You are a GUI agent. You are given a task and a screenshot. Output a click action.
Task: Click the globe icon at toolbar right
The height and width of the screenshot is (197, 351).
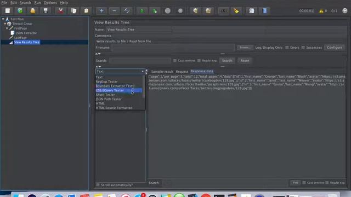(x=345, y=11)
